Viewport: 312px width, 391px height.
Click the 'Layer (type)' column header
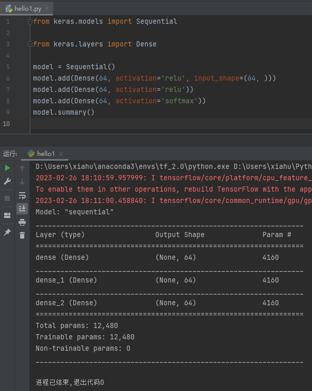[60, 234]
